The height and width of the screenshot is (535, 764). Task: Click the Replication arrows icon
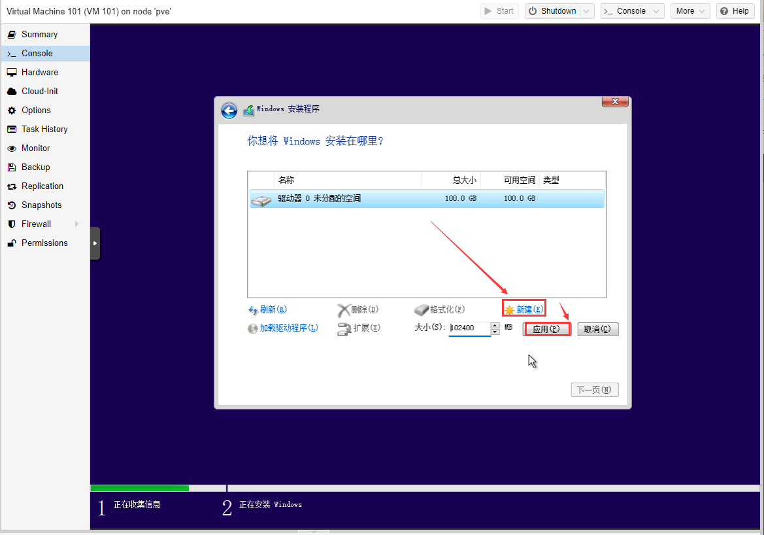tap(12, 186)
